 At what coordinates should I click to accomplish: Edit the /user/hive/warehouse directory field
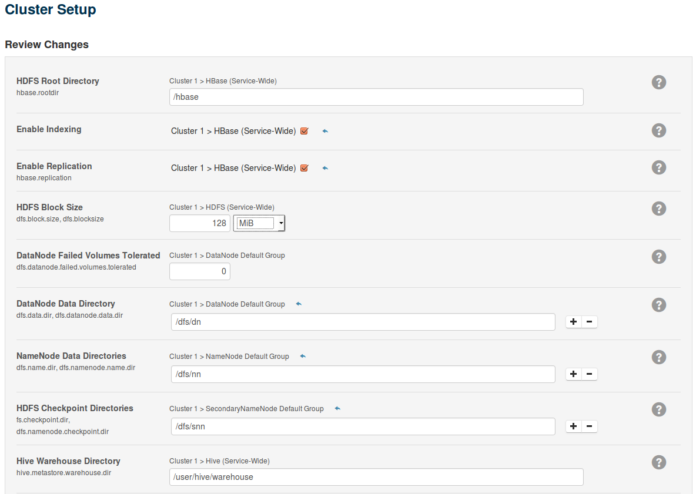point(376,477)
